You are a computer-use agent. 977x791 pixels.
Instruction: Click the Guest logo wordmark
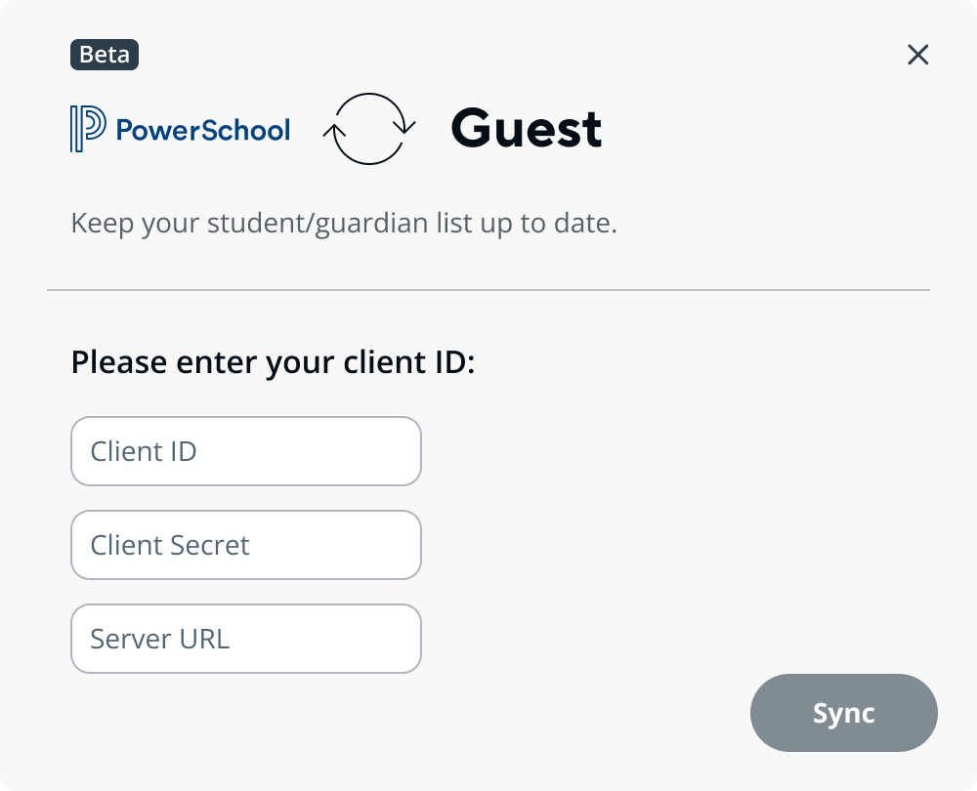[526, 129]
